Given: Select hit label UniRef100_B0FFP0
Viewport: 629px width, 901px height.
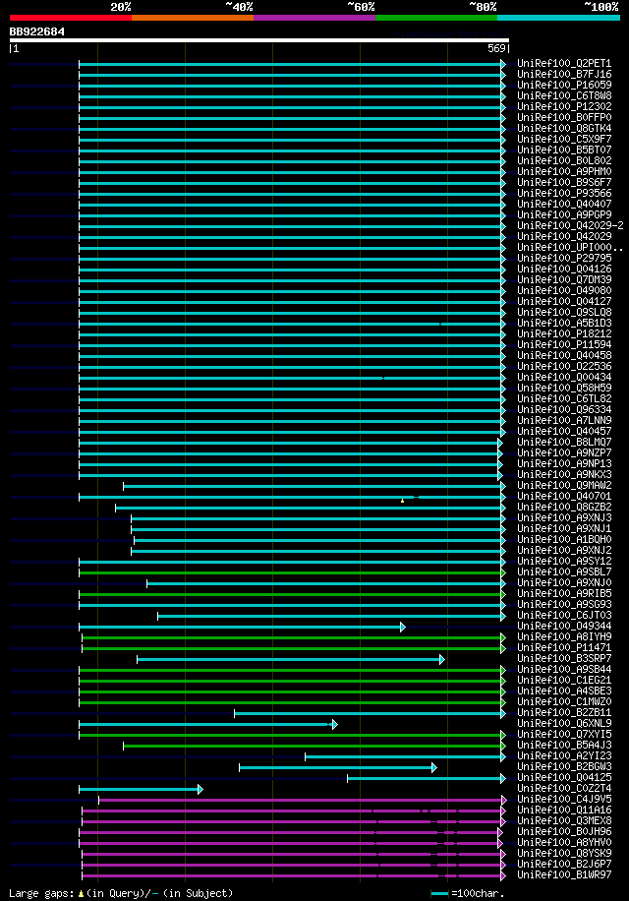Looking at the screenshot, I should 564,118.
